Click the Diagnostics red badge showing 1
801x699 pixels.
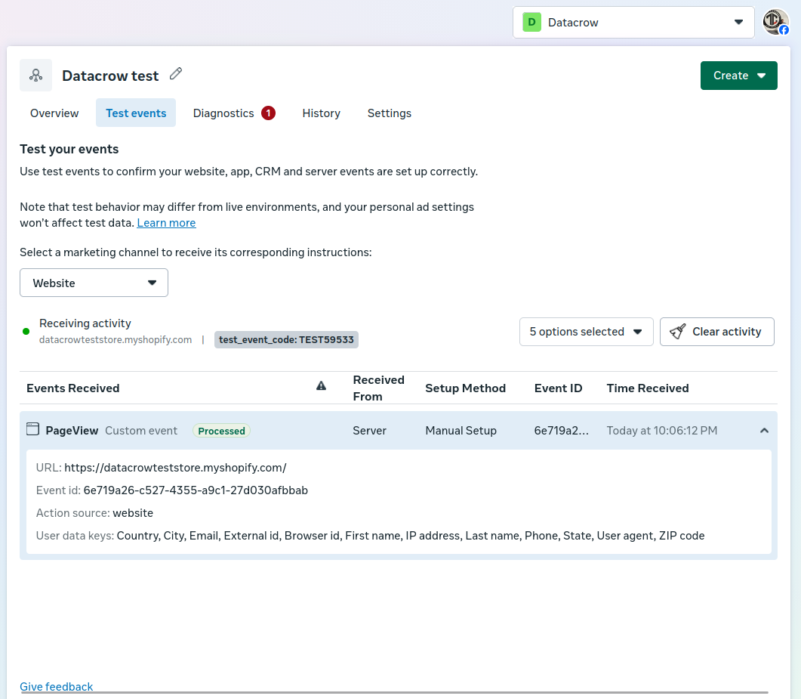pyautogui.click(x=268, y=113)
